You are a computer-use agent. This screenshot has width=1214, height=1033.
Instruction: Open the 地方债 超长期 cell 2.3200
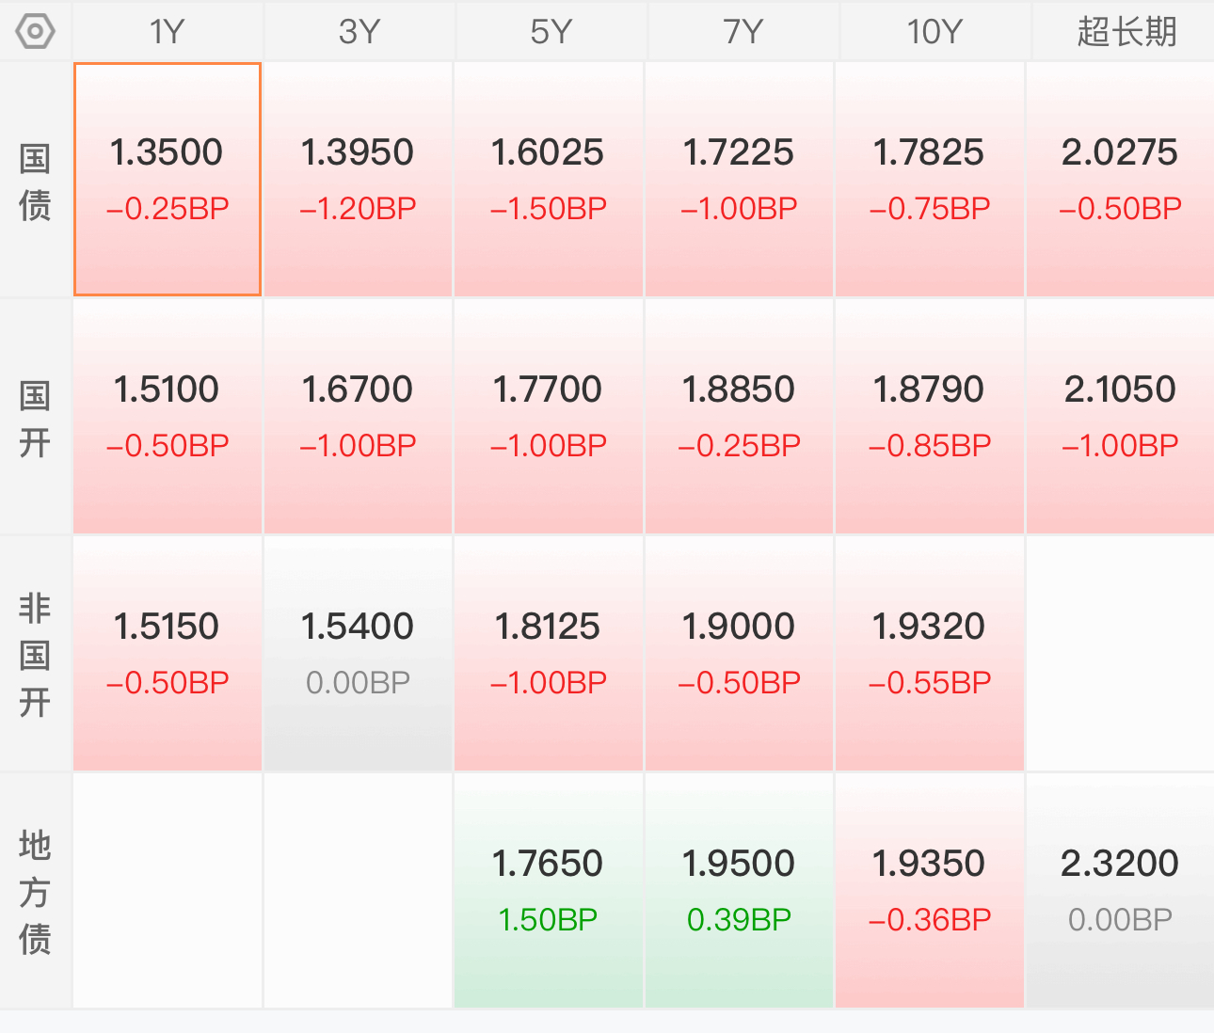coord(1120,891)
